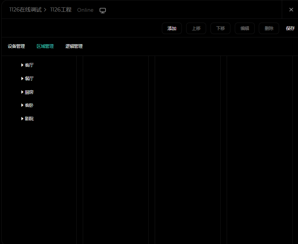Expand the 客卧 tree arrow

tap(22, 105)
